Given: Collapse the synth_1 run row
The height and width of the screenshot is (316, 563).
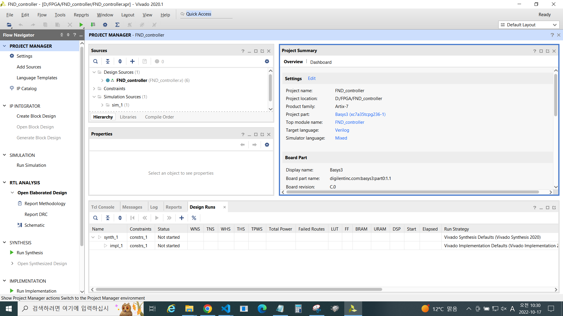Looking at the screenshot, I should 93,237.
